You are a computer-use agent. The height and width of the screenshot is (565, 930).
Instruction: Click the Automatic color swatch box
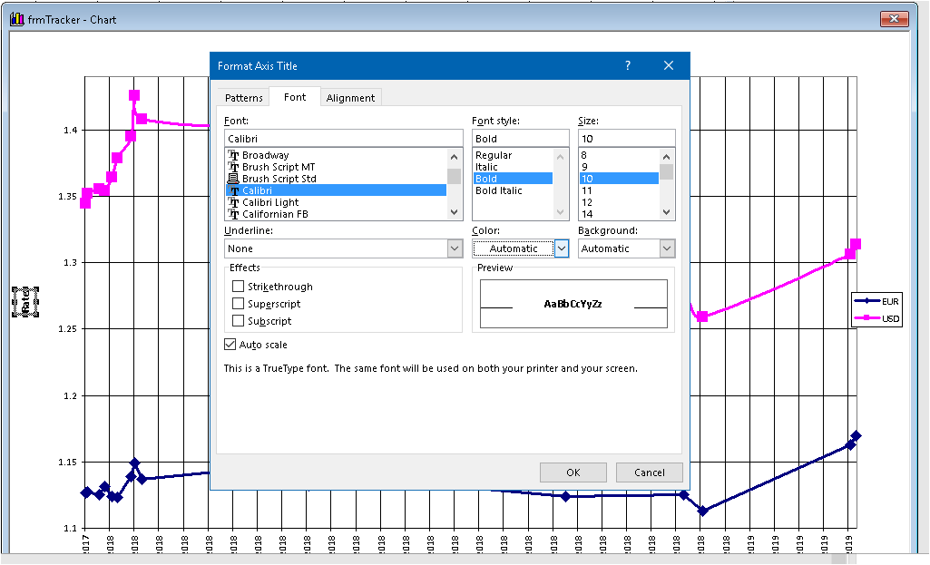point(514,248)
